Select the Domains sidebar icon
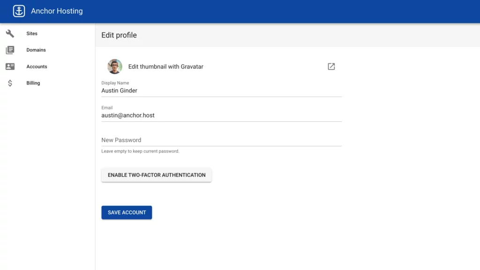480x270 pixels. click(10, 50)
